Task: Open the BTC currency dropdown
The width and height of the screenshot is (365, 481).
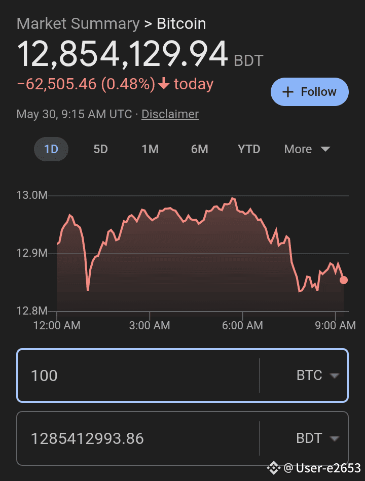Action: (317, 375)
